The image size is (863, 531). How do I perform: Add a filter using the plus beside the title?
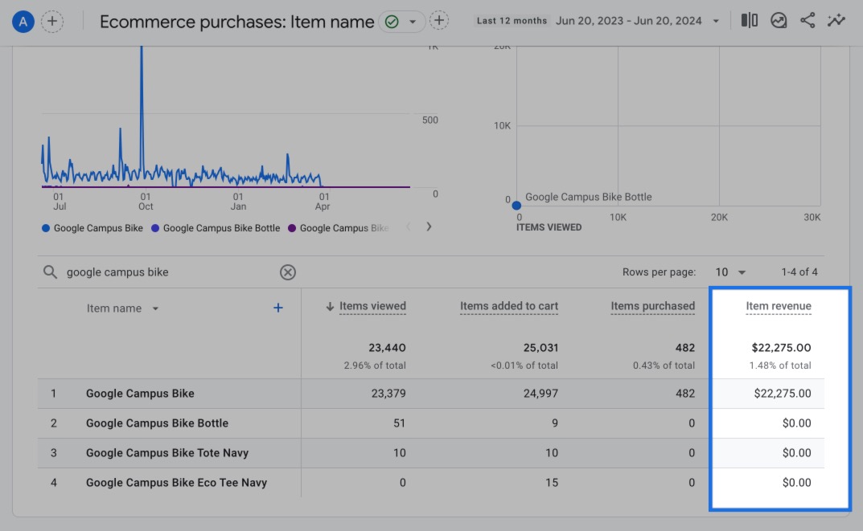tap(438, 21)
